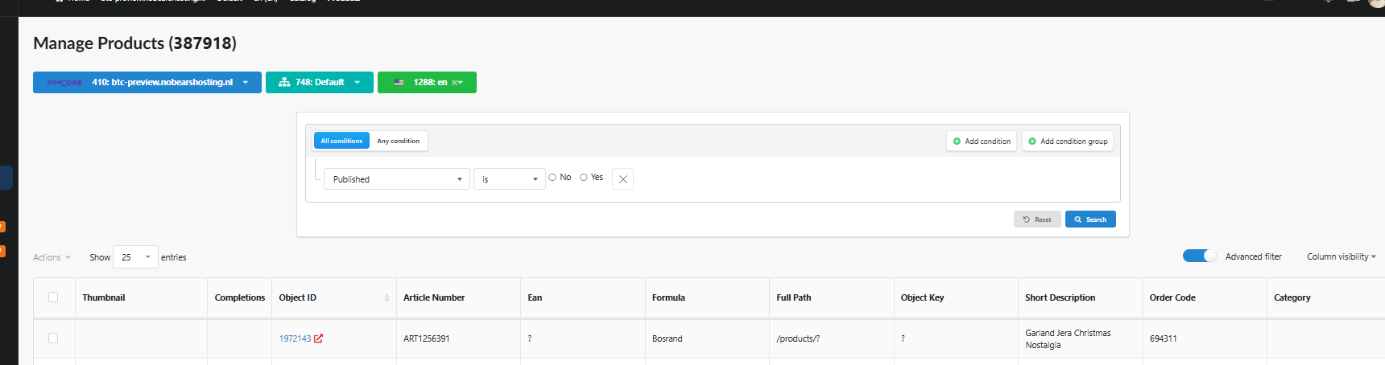Viewport: 1385px width, 365px height.
Task: Open the 1288: en language dropdown
Action: [x=427, y=82]
